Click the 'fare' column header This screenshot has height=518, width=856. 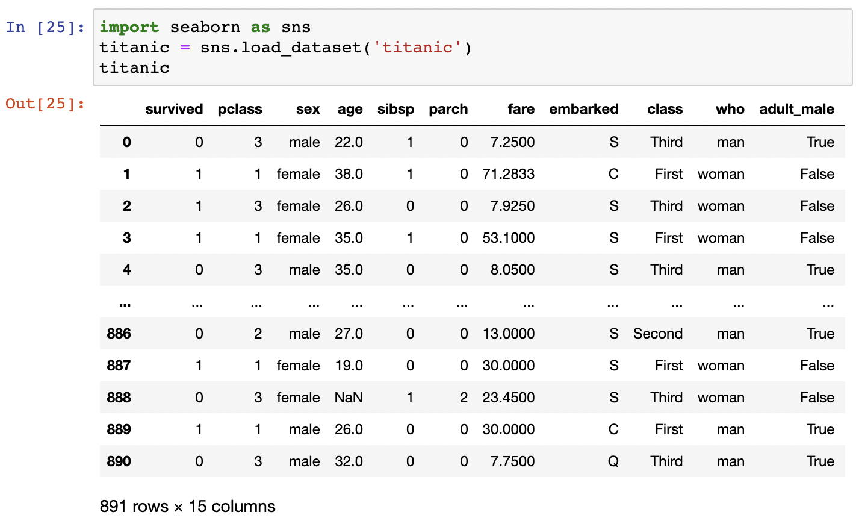(x=521, y=109)
